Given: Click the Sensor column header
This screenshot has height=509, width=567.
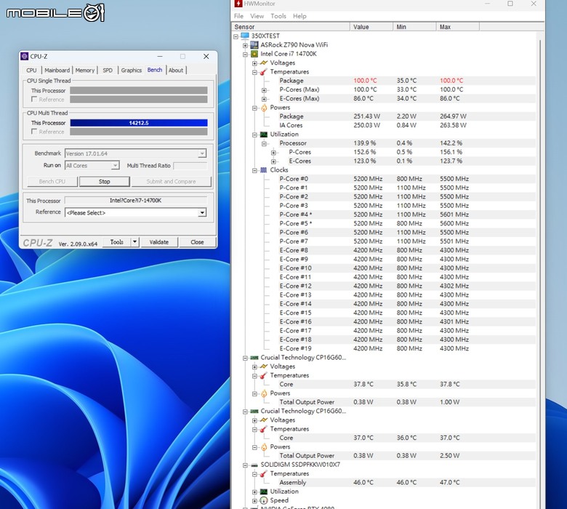Looking at the screenshot, I should click(x=291, y=27).
